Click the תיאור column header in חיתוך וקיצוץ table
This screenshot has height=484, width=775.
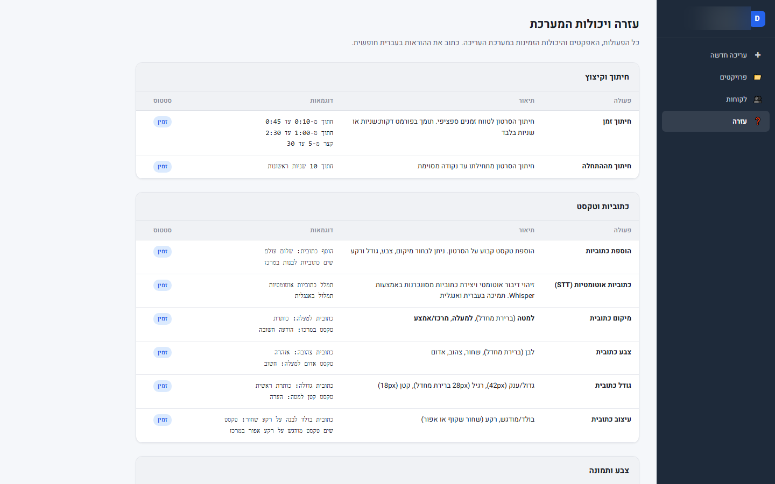coord(526,101)
